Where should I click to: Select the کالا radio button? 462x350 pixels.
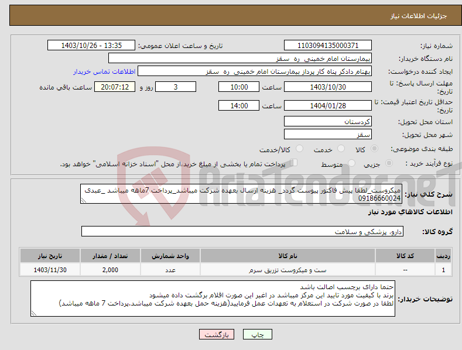[374, 149]
